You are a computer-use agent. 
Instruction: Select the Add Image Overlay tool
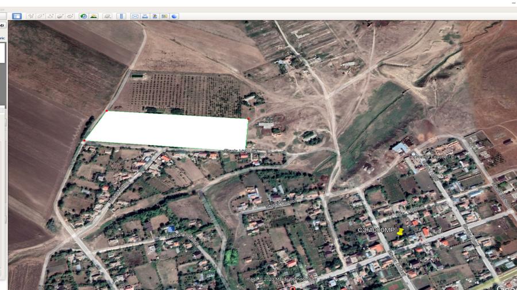(x=60, y=16)
